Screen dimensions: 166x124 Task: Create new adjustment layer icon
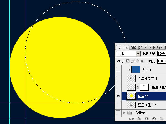154,119
